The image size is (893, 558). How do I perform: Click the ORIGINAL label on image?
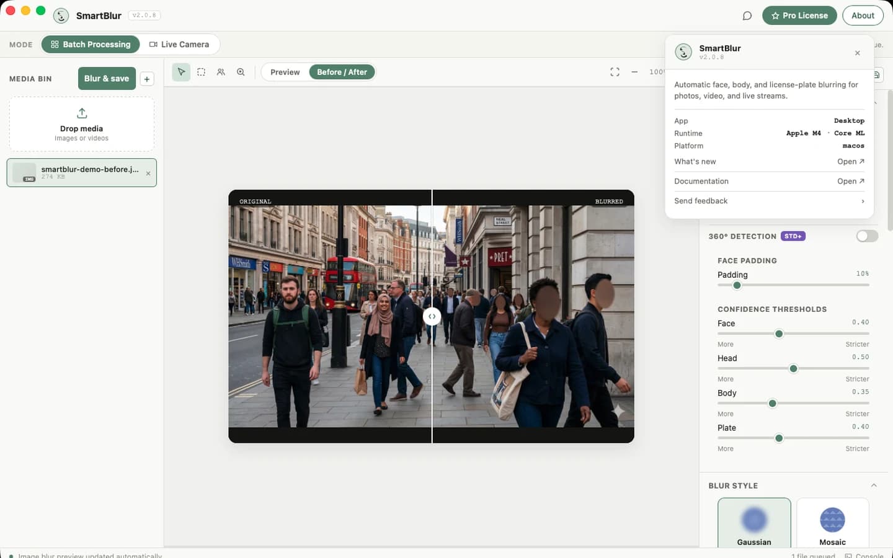click(x=255, y=201)
